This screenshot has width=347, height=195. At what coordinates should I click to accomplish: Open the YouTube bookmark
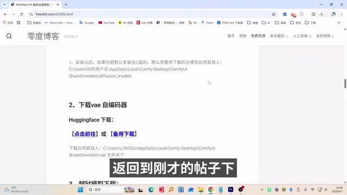coord(106,23)
